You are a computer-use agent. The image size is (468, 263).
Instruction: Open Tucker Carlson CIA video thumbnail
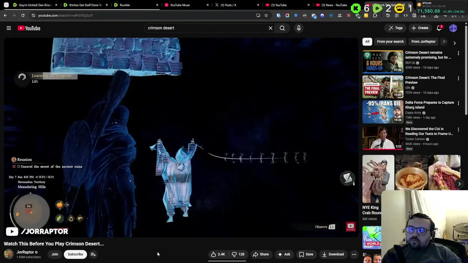383,138
